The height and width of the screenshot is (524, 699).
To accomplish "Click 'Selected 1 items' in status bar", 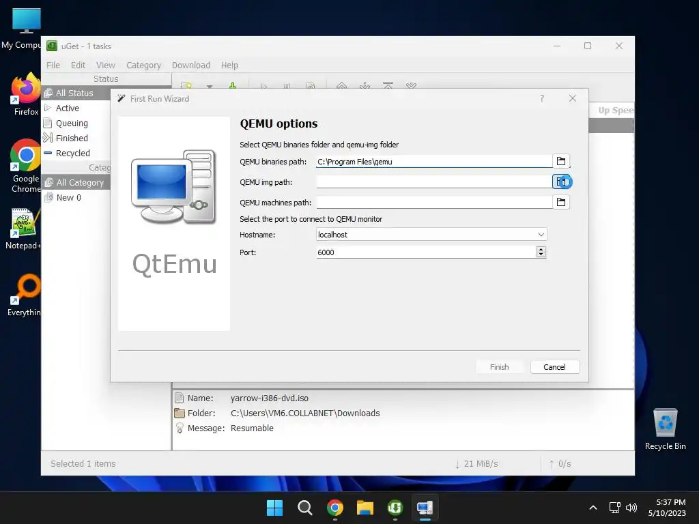I will (83, 464).
